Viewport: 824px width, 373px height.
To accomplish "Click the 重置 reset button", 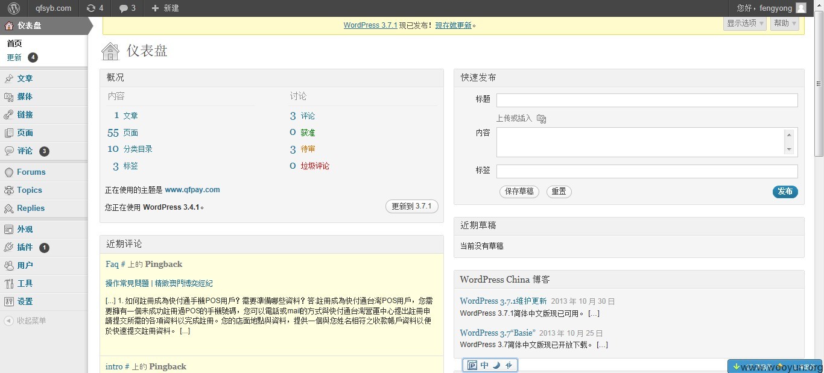I will (559, 192).
